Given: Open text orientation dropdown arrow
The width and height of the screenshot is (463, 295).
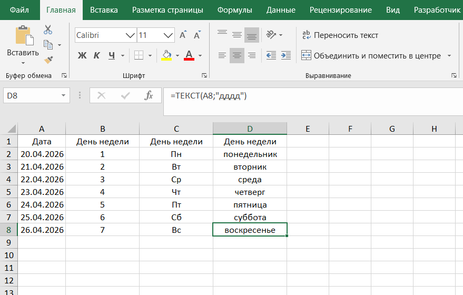Looking at the screenshot, I should (281, 35).
